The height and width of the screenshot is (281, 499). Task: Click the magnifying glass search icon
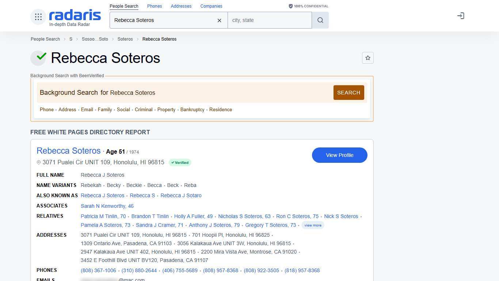(320, 20)
